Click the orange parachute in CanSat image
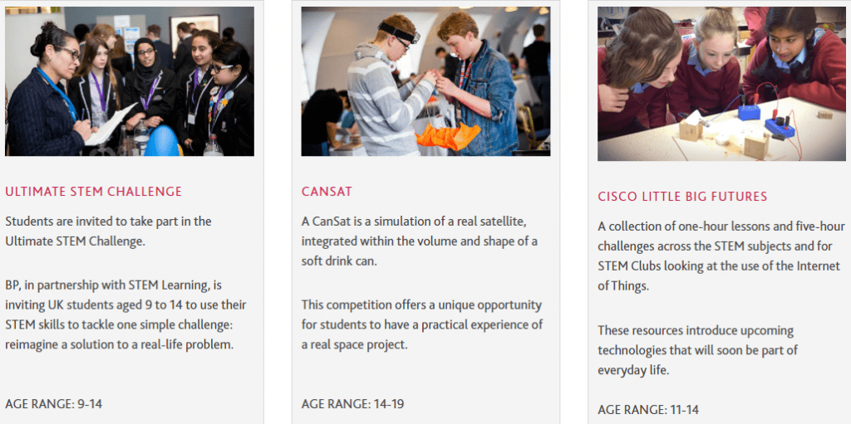The height and width of the screenshot is (424, 851). pyautogui.click(x=448, y=135)
